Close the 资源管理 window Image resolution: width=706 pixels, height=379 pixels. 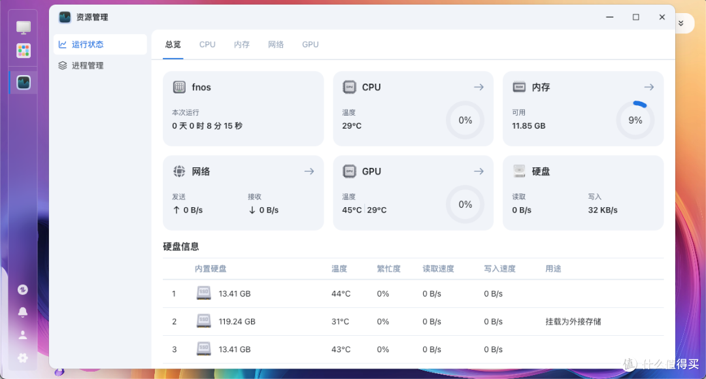pyautogui.click(x=662, y=17)
